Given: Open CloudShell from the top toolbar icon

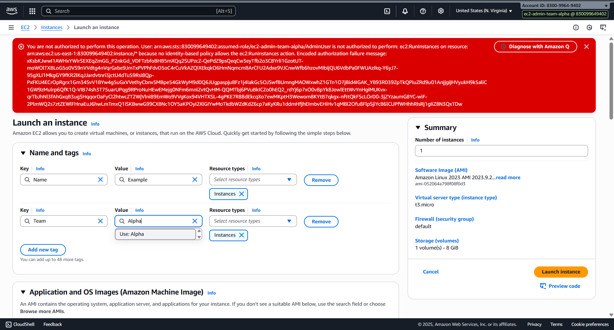Looking at the screenshot, I should (387, 11).
